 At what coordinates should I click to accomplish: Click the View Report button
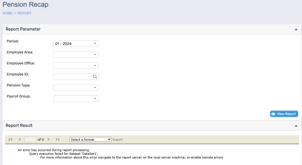(x=284, y=114)
